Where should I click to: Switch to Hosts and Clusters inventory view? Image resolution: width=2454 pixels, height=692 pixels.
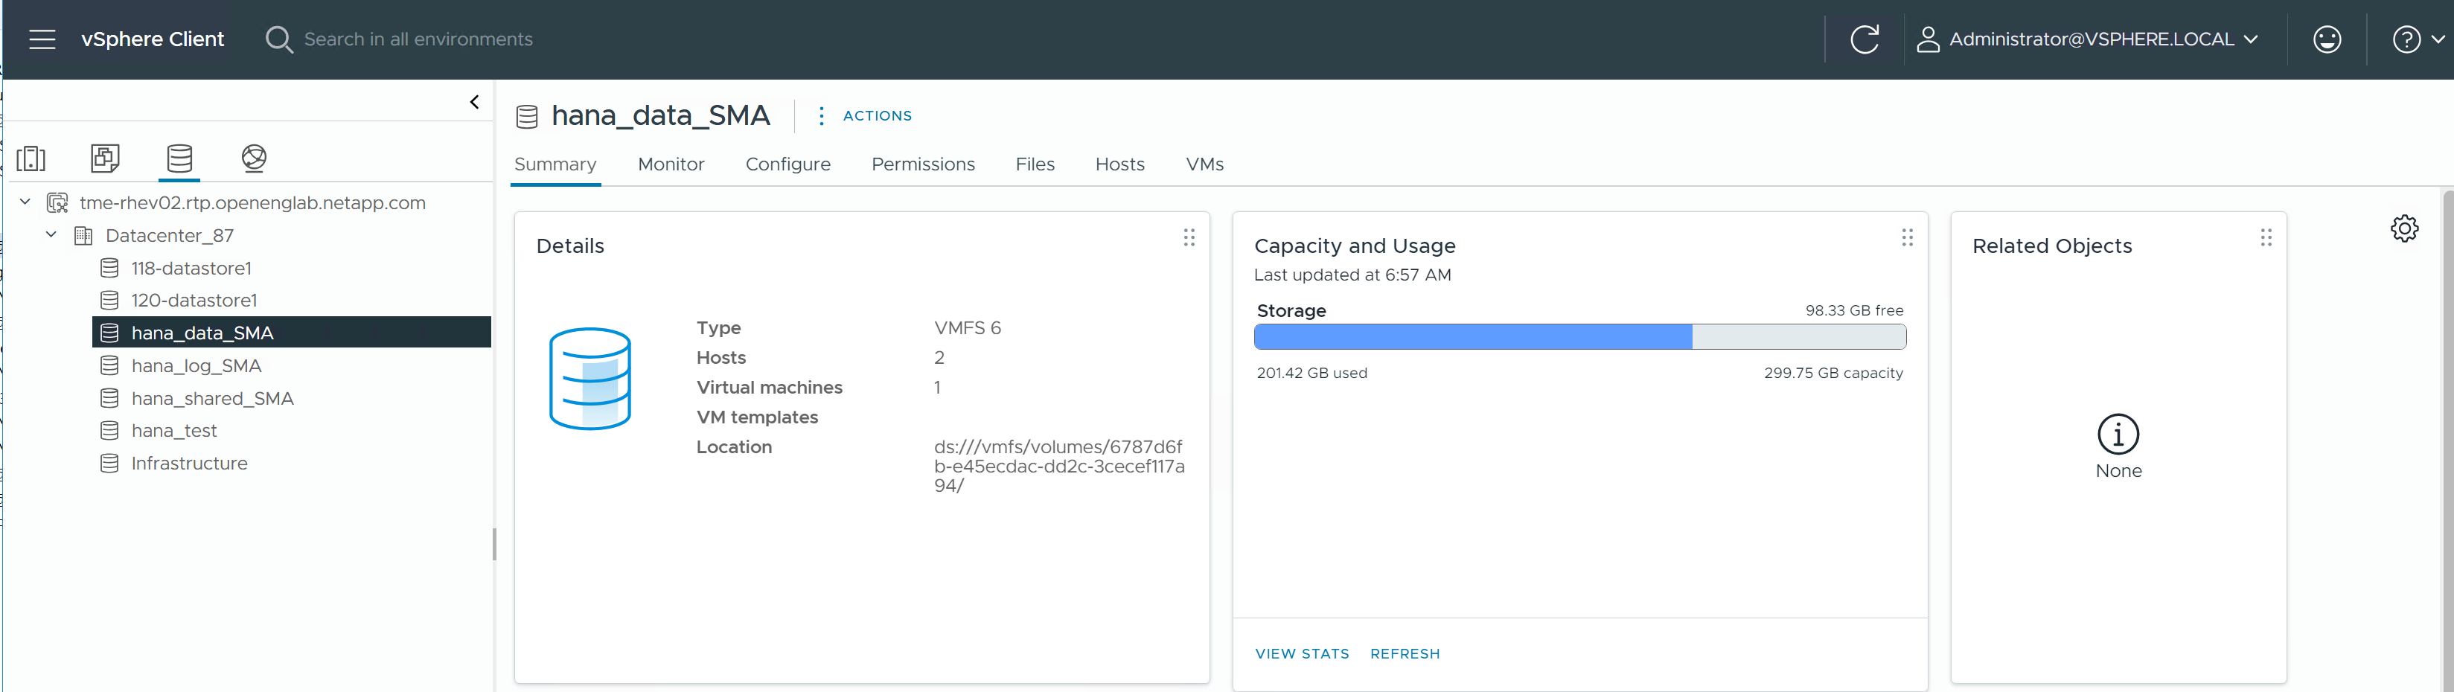click(x=31, y=158)
